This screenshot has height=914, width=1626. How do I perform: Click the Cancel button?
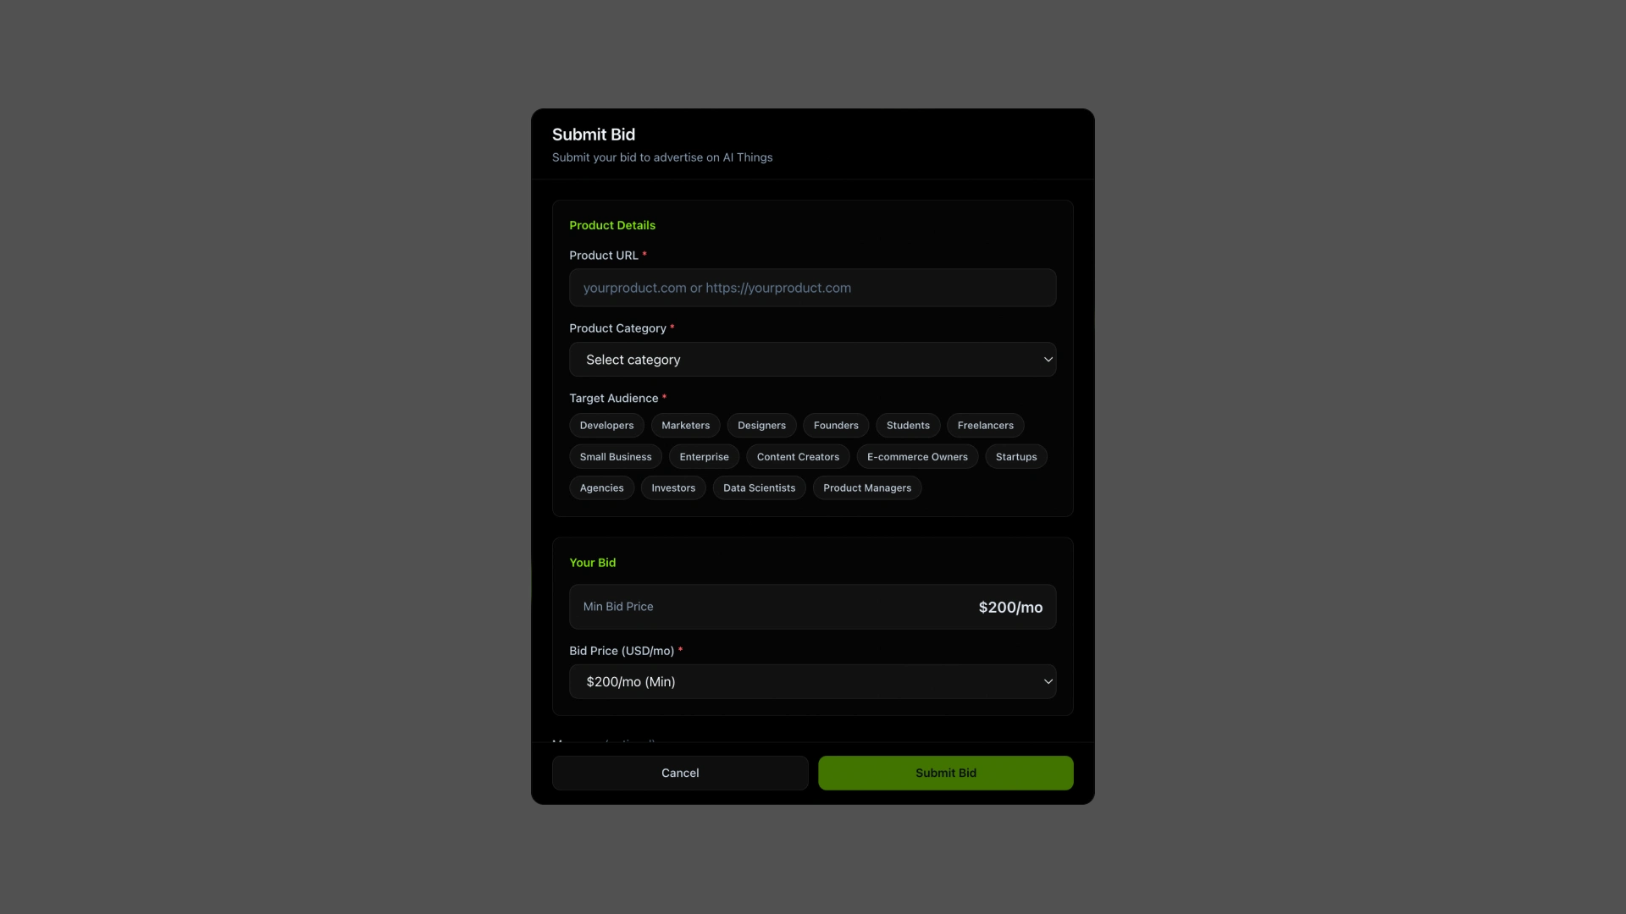pos(679,773)
